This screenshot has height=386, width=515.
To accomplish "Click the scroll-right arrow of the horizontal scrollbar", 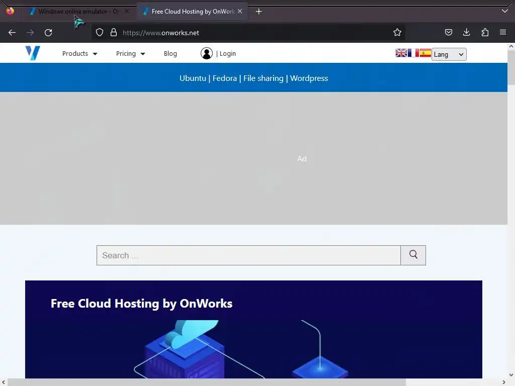I will (x=504, y=382).
